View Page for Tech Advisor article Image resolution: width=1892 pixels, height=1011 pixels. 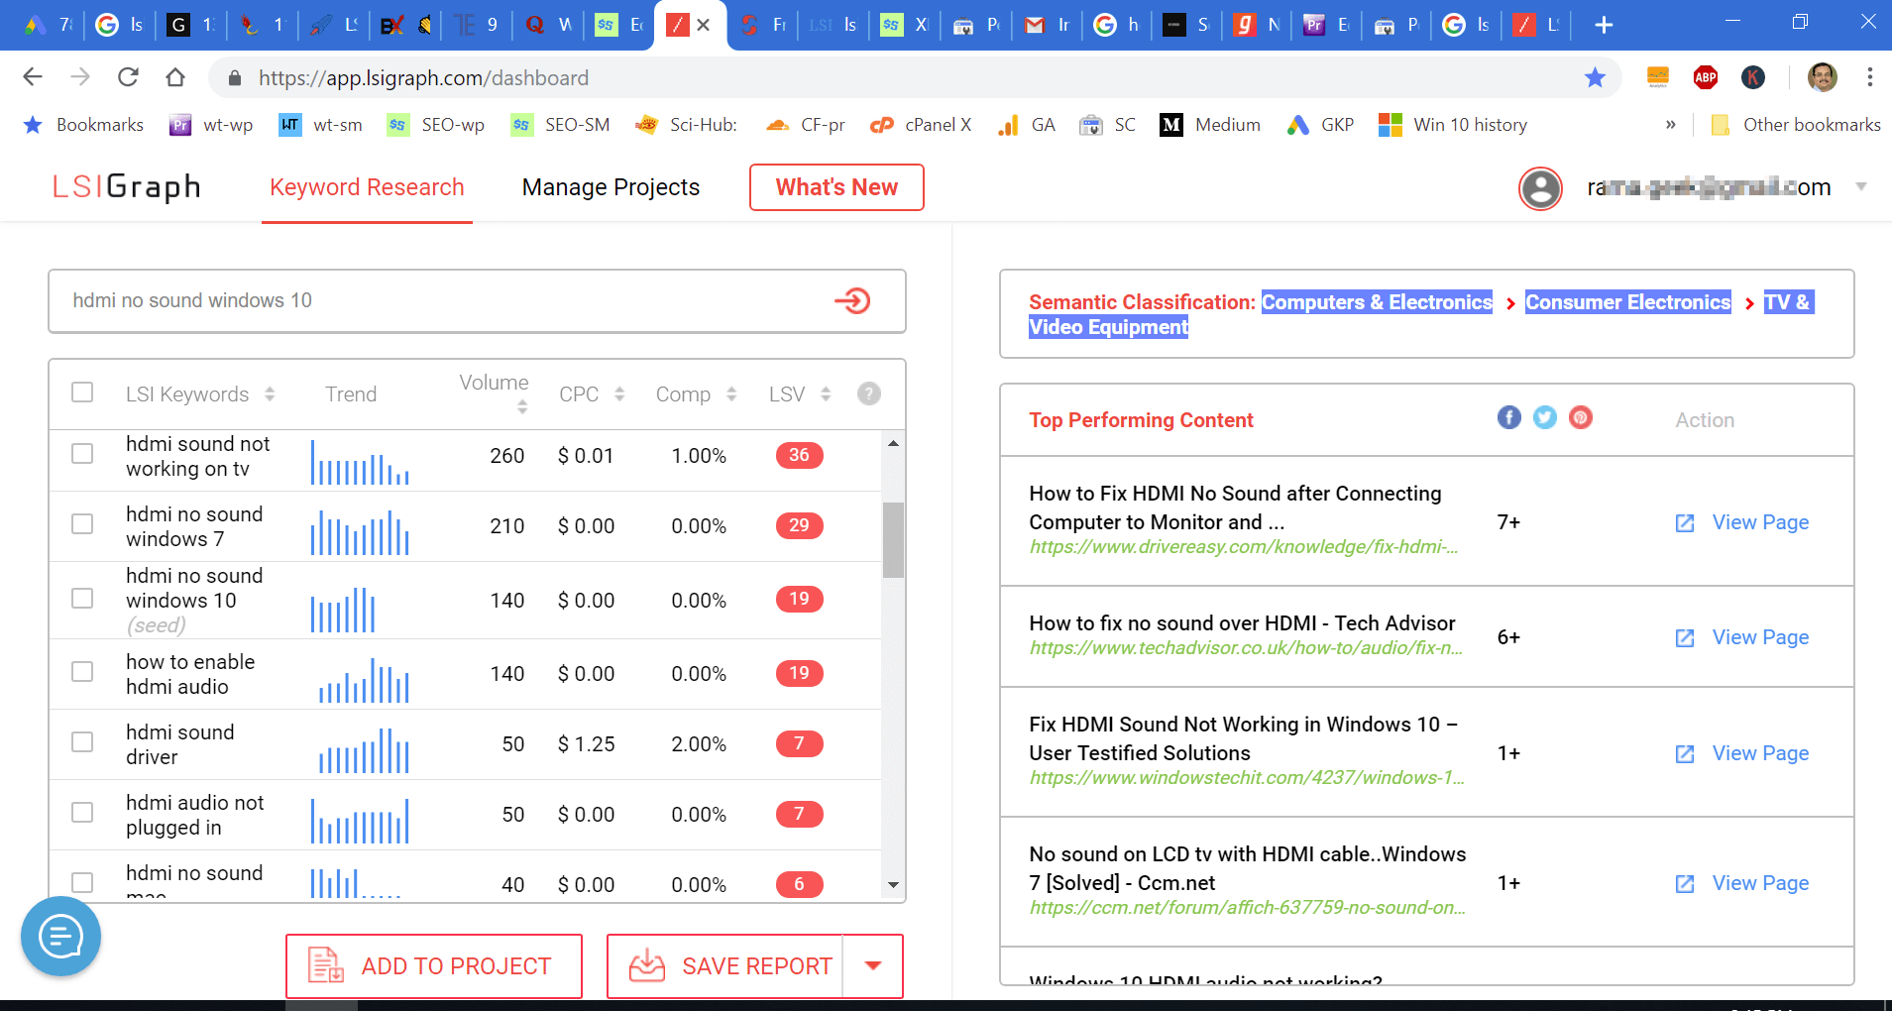pyautogui.click(x=1741, y=637)
